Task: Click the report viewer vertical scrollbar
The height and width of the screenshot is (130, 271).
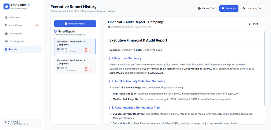Action: pyautogui.click(x=264, y=68)
